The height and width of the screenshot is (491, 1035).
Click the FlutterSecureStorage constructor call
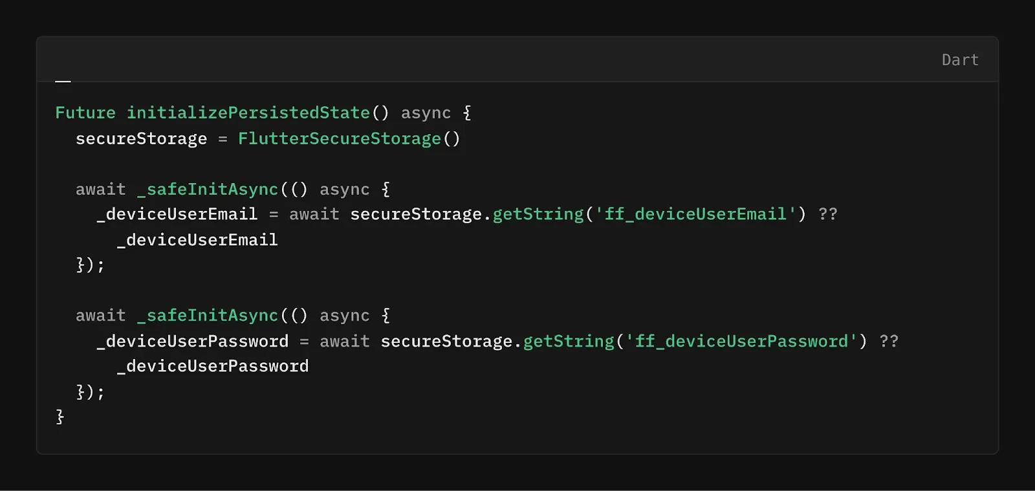(x=349, y=138)
